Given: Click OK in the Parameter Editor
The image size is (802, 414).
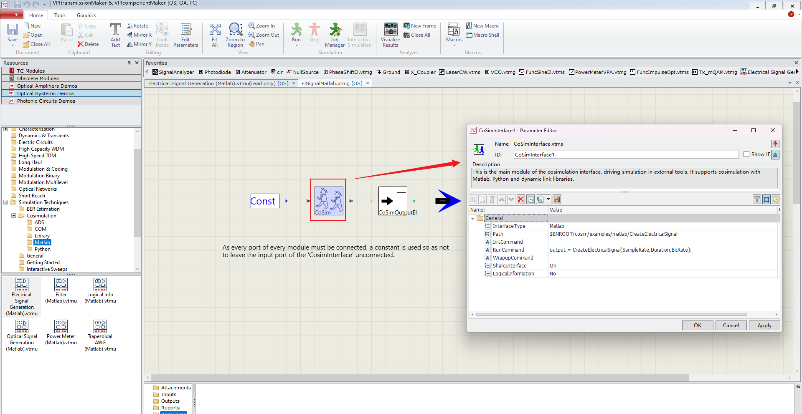Looking at the screenshot, I should (x=698, y=326).
